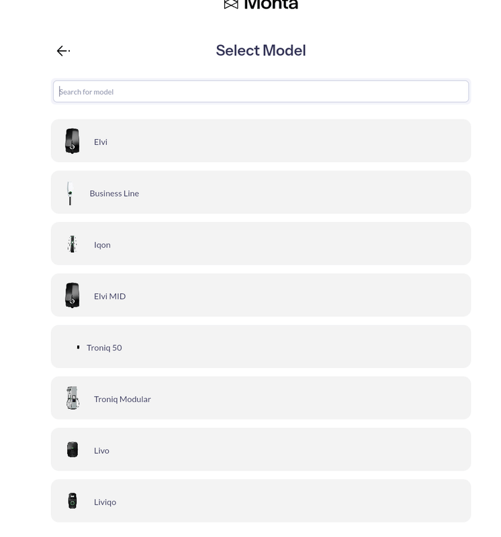Click the Monta logo at top
Viewport: 501px width, 537px height.
pyautogui.click(x=261, y=5)
